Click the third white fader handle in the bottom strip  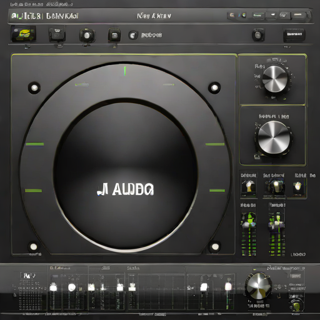pos(91,287)
